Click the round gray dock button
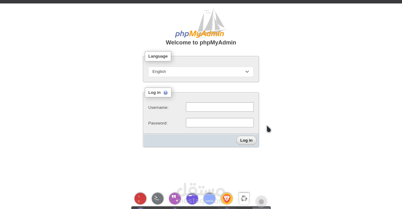This screenshot has width=402, height=209. (x=261, y=201)
